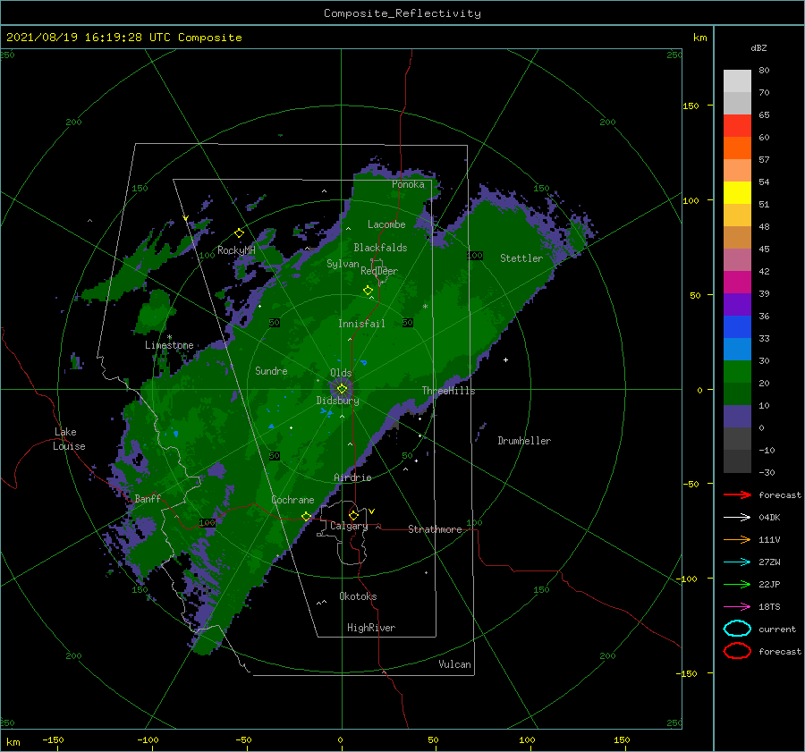Pick the cyan 27ZW arrow legend icon
The width and height of the screenshot is (805, 752).
pyautogui.click(x=737, y=562)
